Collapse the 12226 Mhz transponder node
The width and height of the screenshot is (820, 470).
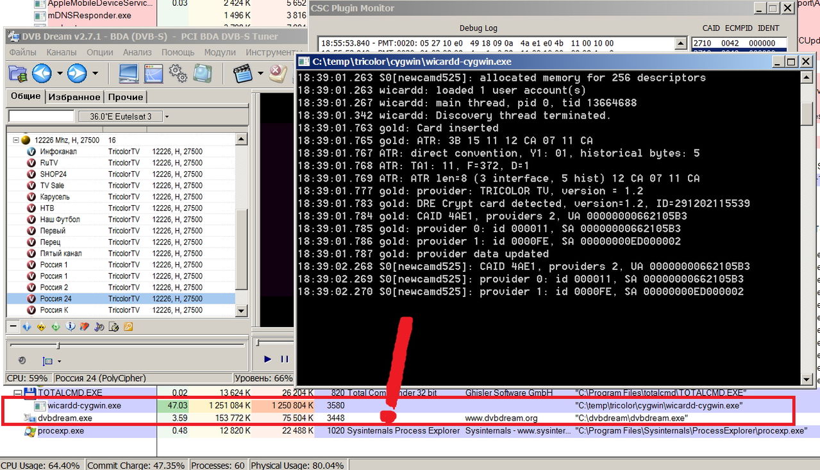(16, 140)
